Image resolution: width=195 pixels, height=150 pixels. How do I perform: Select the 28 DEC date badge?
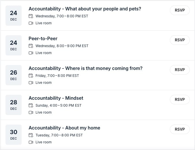(x=14, y=105)
